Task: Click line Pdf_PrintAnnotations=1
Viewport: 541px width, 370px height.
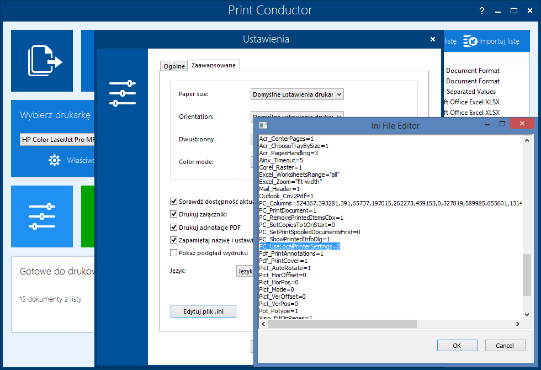Action: click(291, 253)
